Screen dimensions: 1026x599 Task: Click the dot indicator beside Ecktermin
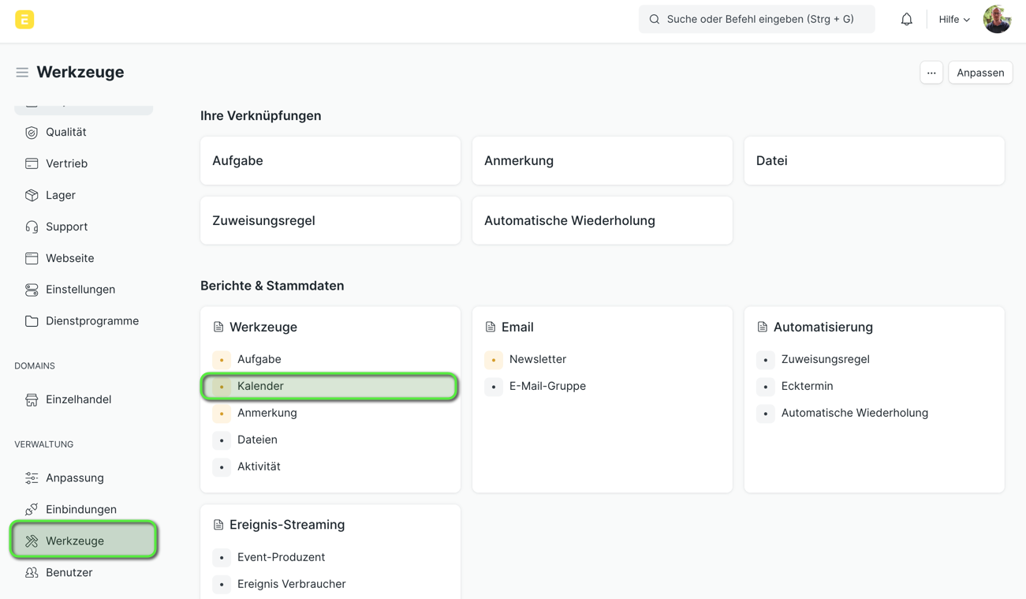click(x=766, y=387)
